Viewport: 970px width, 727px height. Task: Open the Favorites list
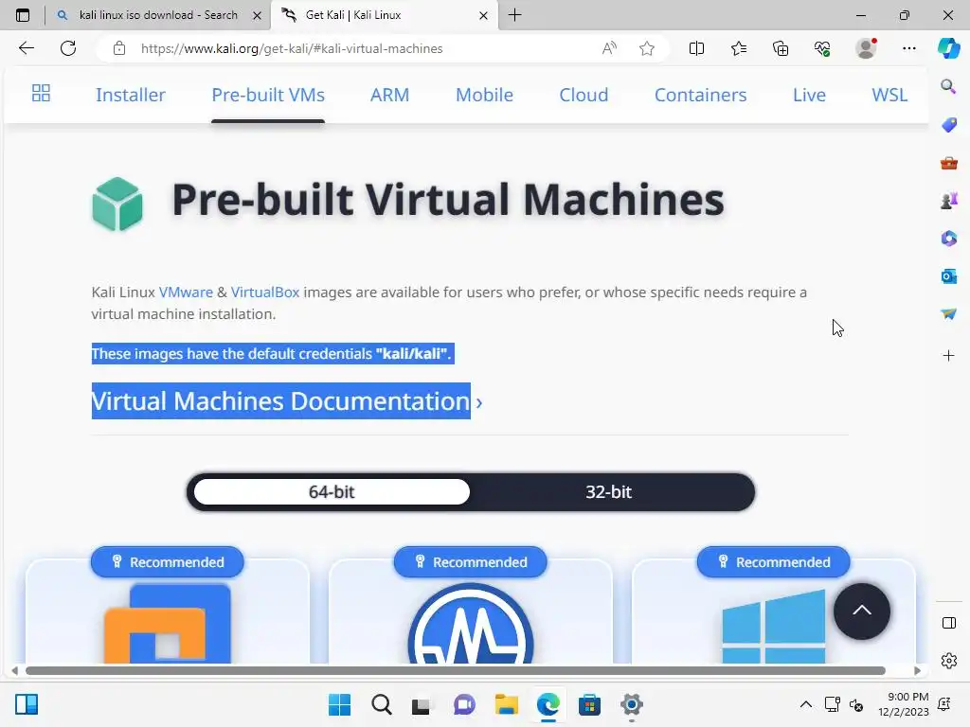(739, 48)
